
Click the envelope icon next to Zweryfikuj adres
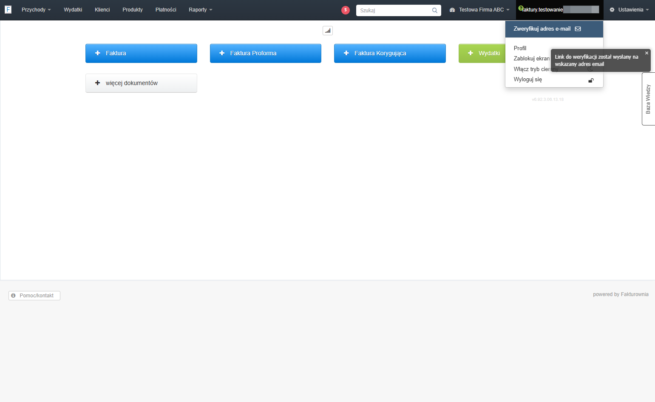(578, 29)
